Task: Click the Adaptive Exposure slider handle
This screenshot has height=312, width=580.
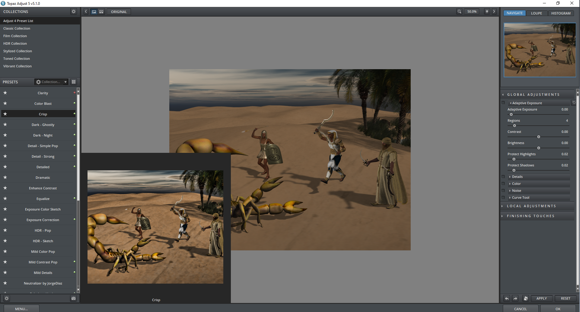Action: 511,114
